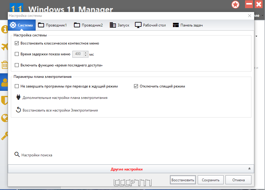Image resolution: width=265 pixels, height=190 pixels.
Task: Uncheck Отключить спящий режим
Action: click(136, 86)
